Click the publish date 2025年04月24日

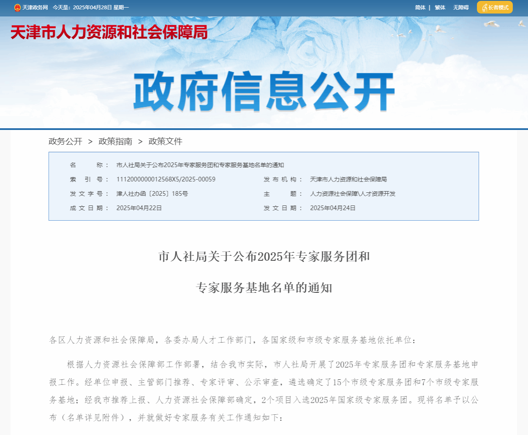(x=332, y=208)
